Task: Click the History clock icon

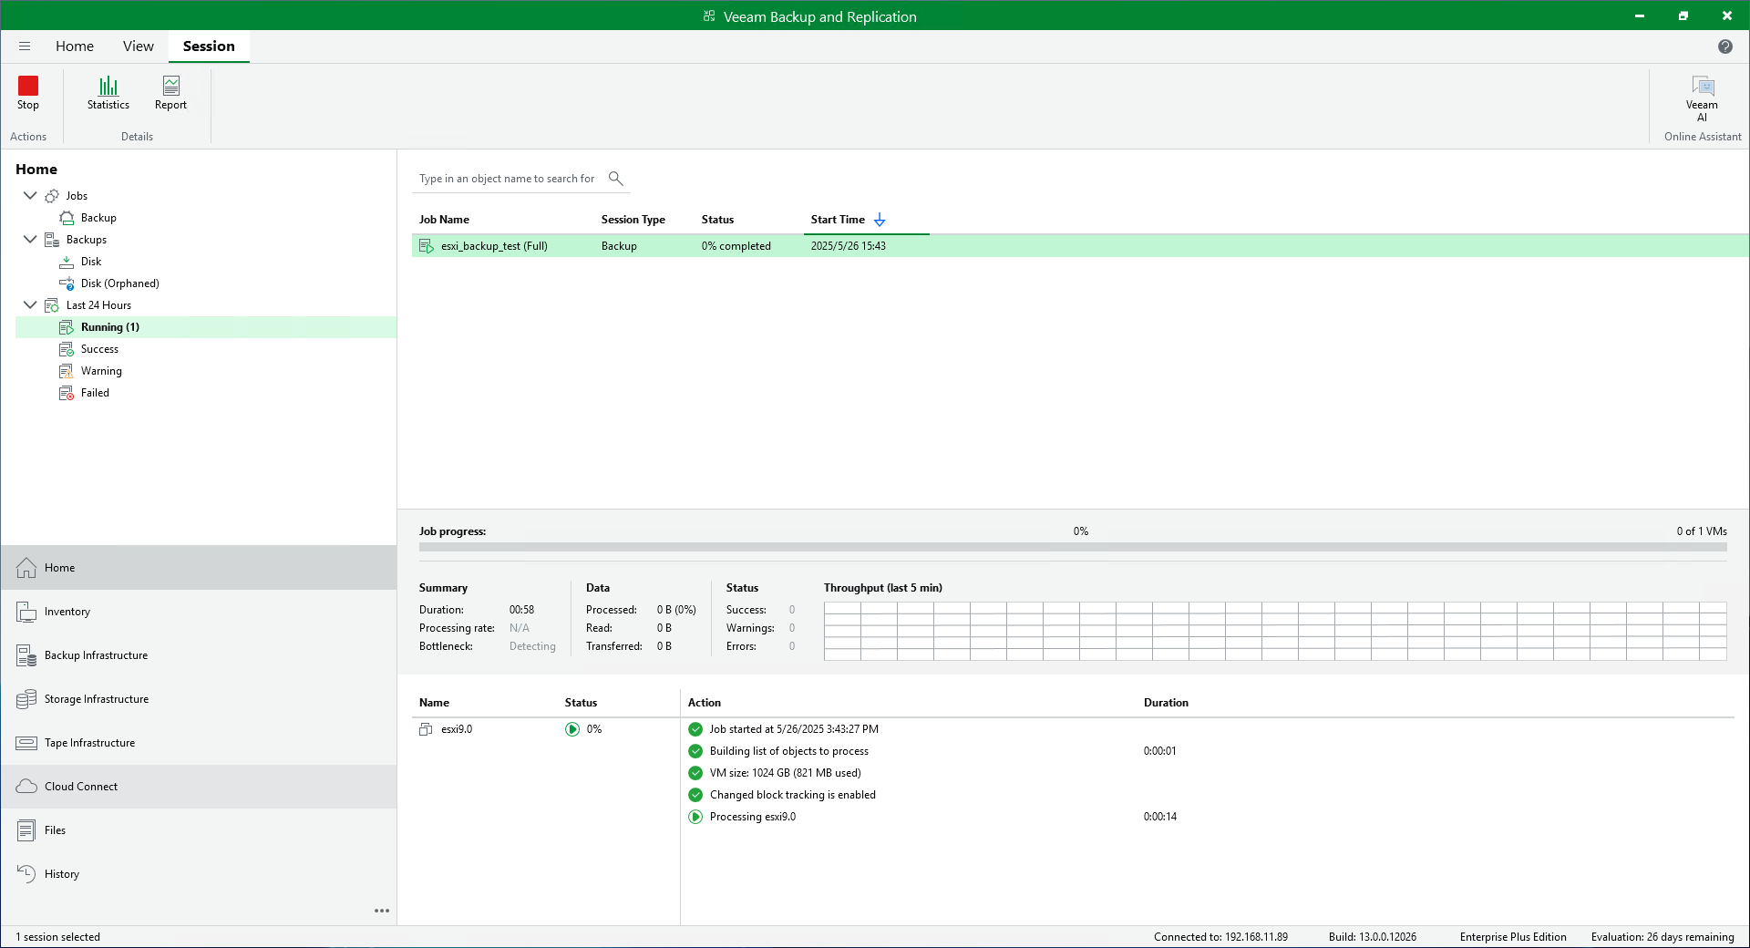Action: pyautogui.click(x=26, y=874)
